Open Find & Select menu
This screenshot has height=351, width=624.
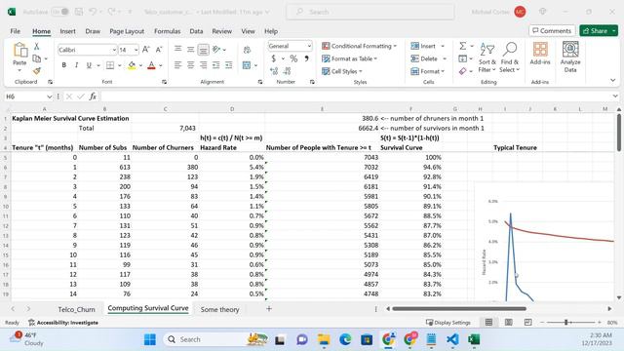(x=510, y=58)
